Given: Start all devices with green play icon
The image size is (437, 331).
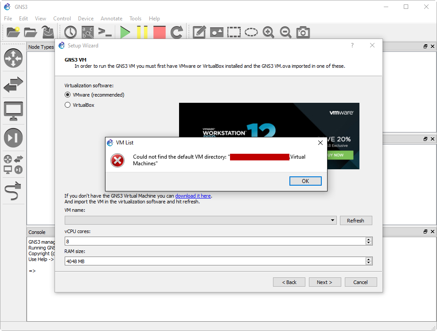Looking at the screenshot, I should (125, 32).
